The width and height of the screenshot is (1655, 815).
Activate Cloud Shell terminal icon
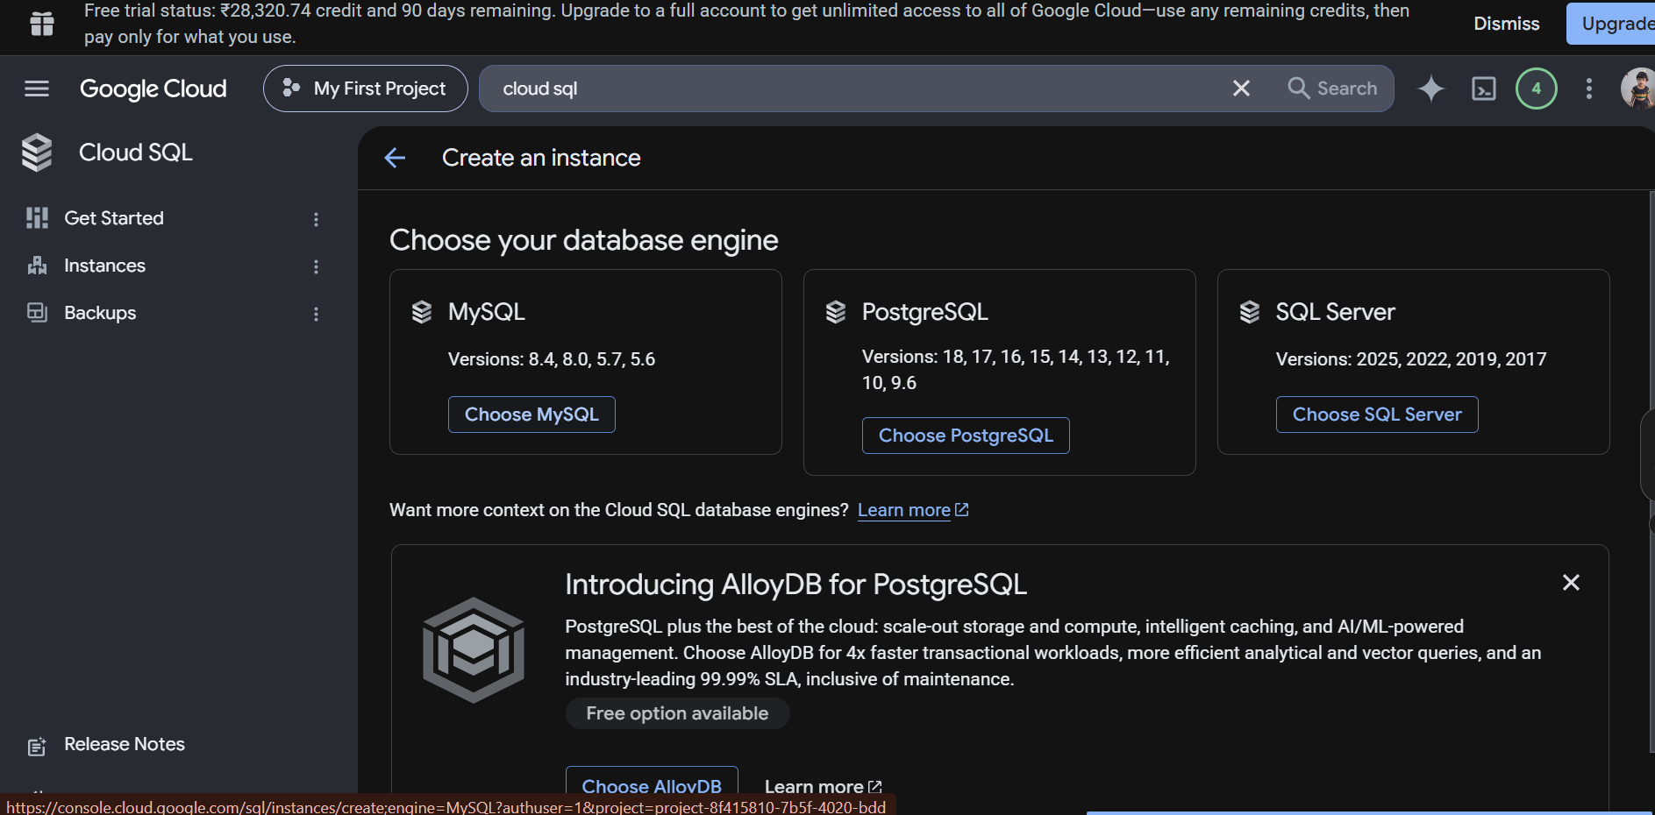1483,89
